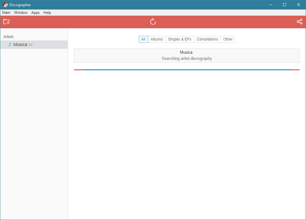Select the Other releases filter
The image size is (306, 220).
(x=228, y=39)
